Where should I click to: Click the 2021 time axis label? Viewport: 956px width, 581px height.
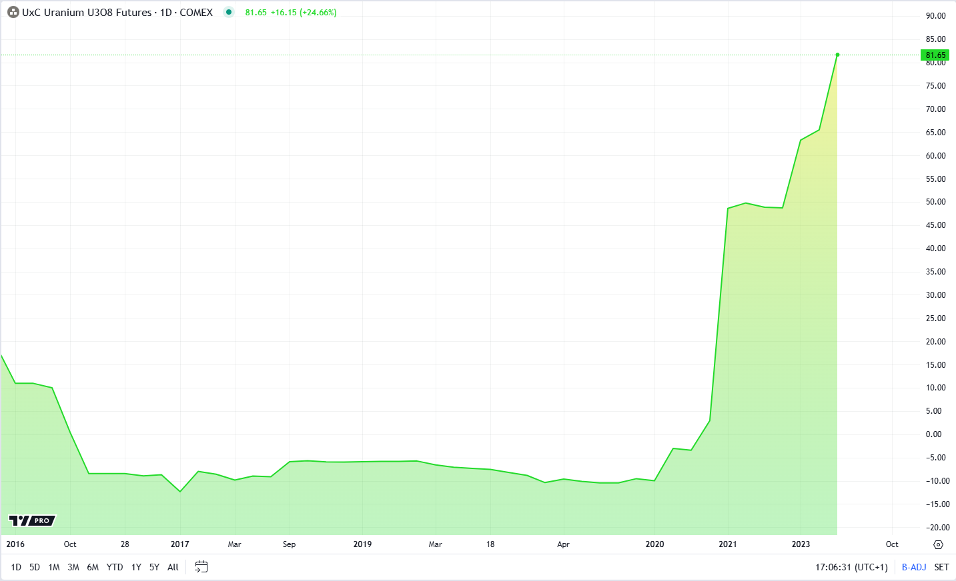(728, 544)
